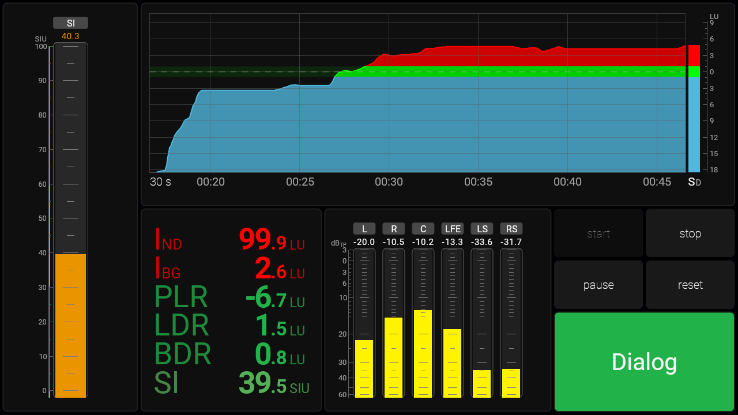Image resolution: width=738 pixels, height=415 pixels.
Task: Click the 30 s time range label
Action: (x=160, y=182)
